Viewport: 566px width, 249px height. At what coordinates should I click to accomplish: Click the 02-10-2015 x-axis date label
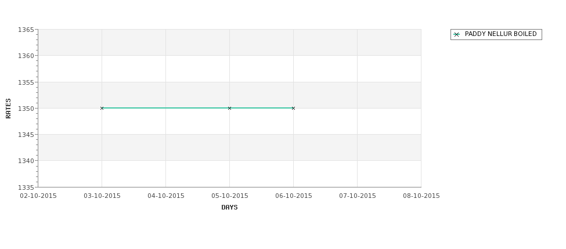pyautogui.click(x=38, y=196)
